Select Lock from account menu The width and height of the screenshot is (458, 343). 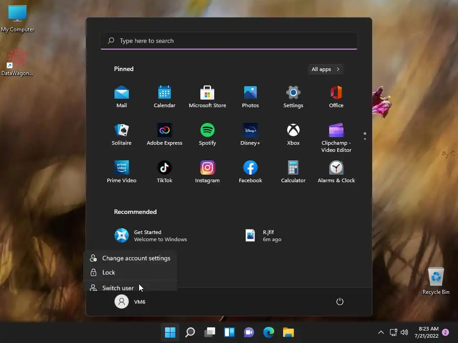(130, 272)
